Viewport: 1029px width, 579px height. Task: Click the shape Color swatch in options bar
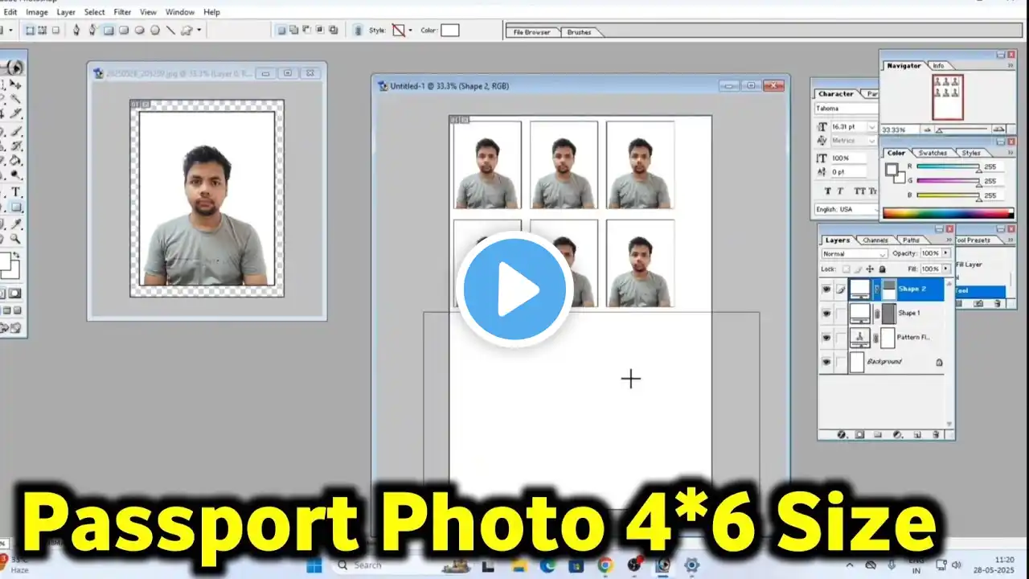[449, 31]
